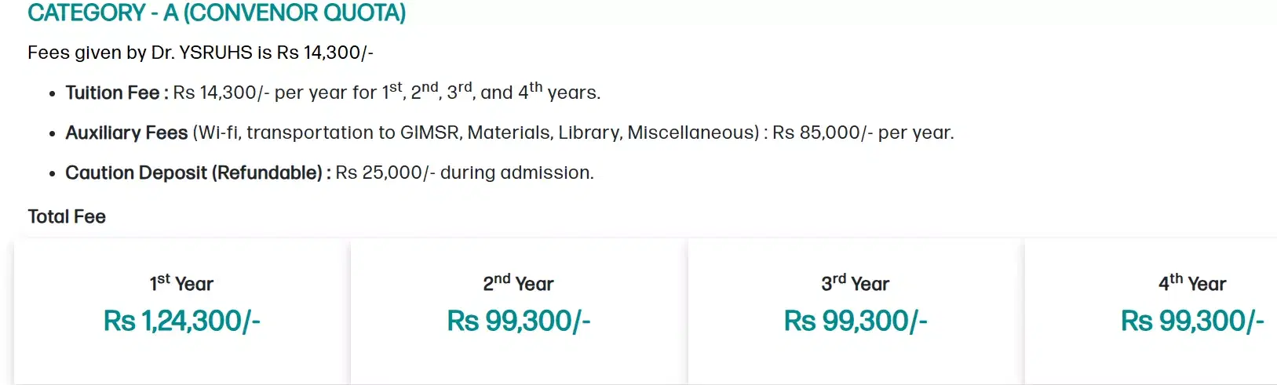Select the 4th Year Rs 99,300/- amount
Screen dimensions: 1277x385
tap(1191, 321)
